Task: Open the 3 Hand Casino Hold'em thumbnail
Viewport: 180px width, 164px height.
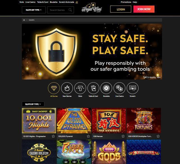Action: [39, 152]
